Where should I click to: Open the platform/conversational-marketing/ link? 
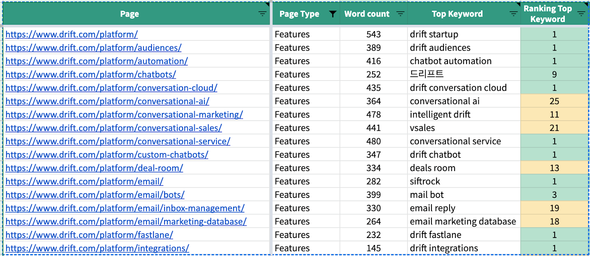(124, 115)
